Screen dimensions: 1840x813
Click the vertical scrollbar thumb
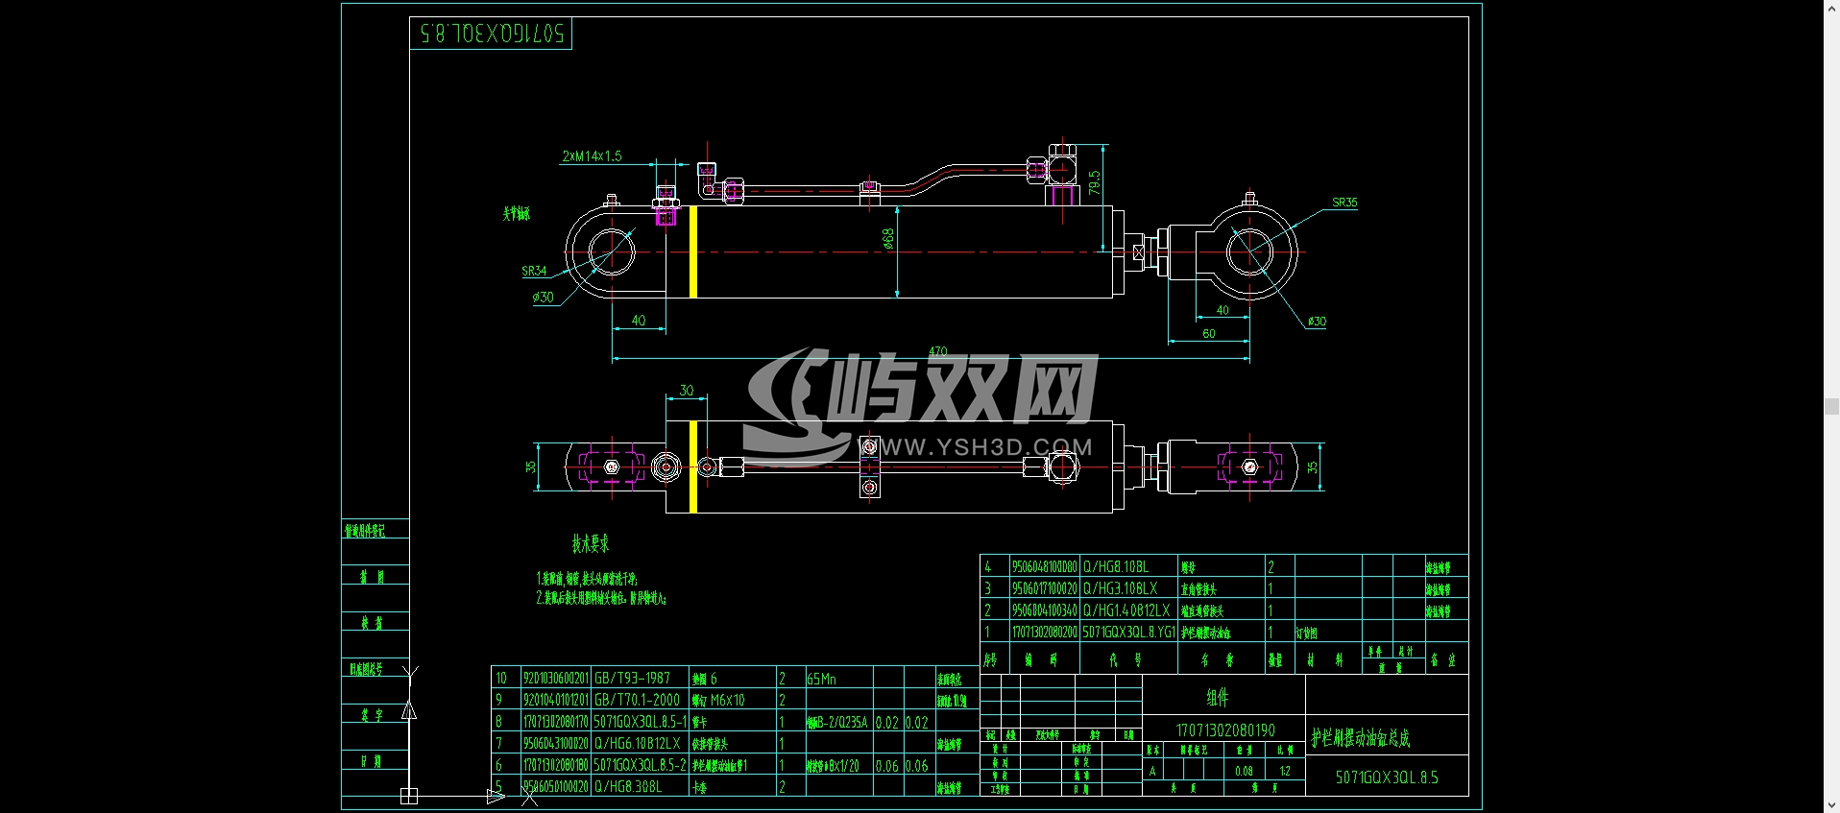click(1831, 406)
